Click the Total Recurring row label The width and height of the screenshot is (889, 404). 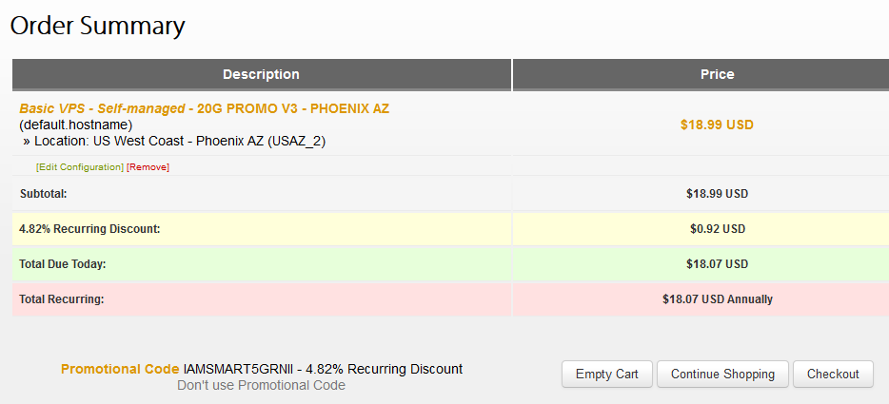tap(61, 299)
